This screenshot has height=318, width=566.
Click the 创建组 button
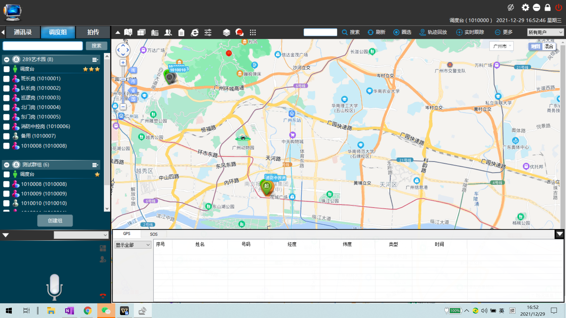[x=55, y=221]
